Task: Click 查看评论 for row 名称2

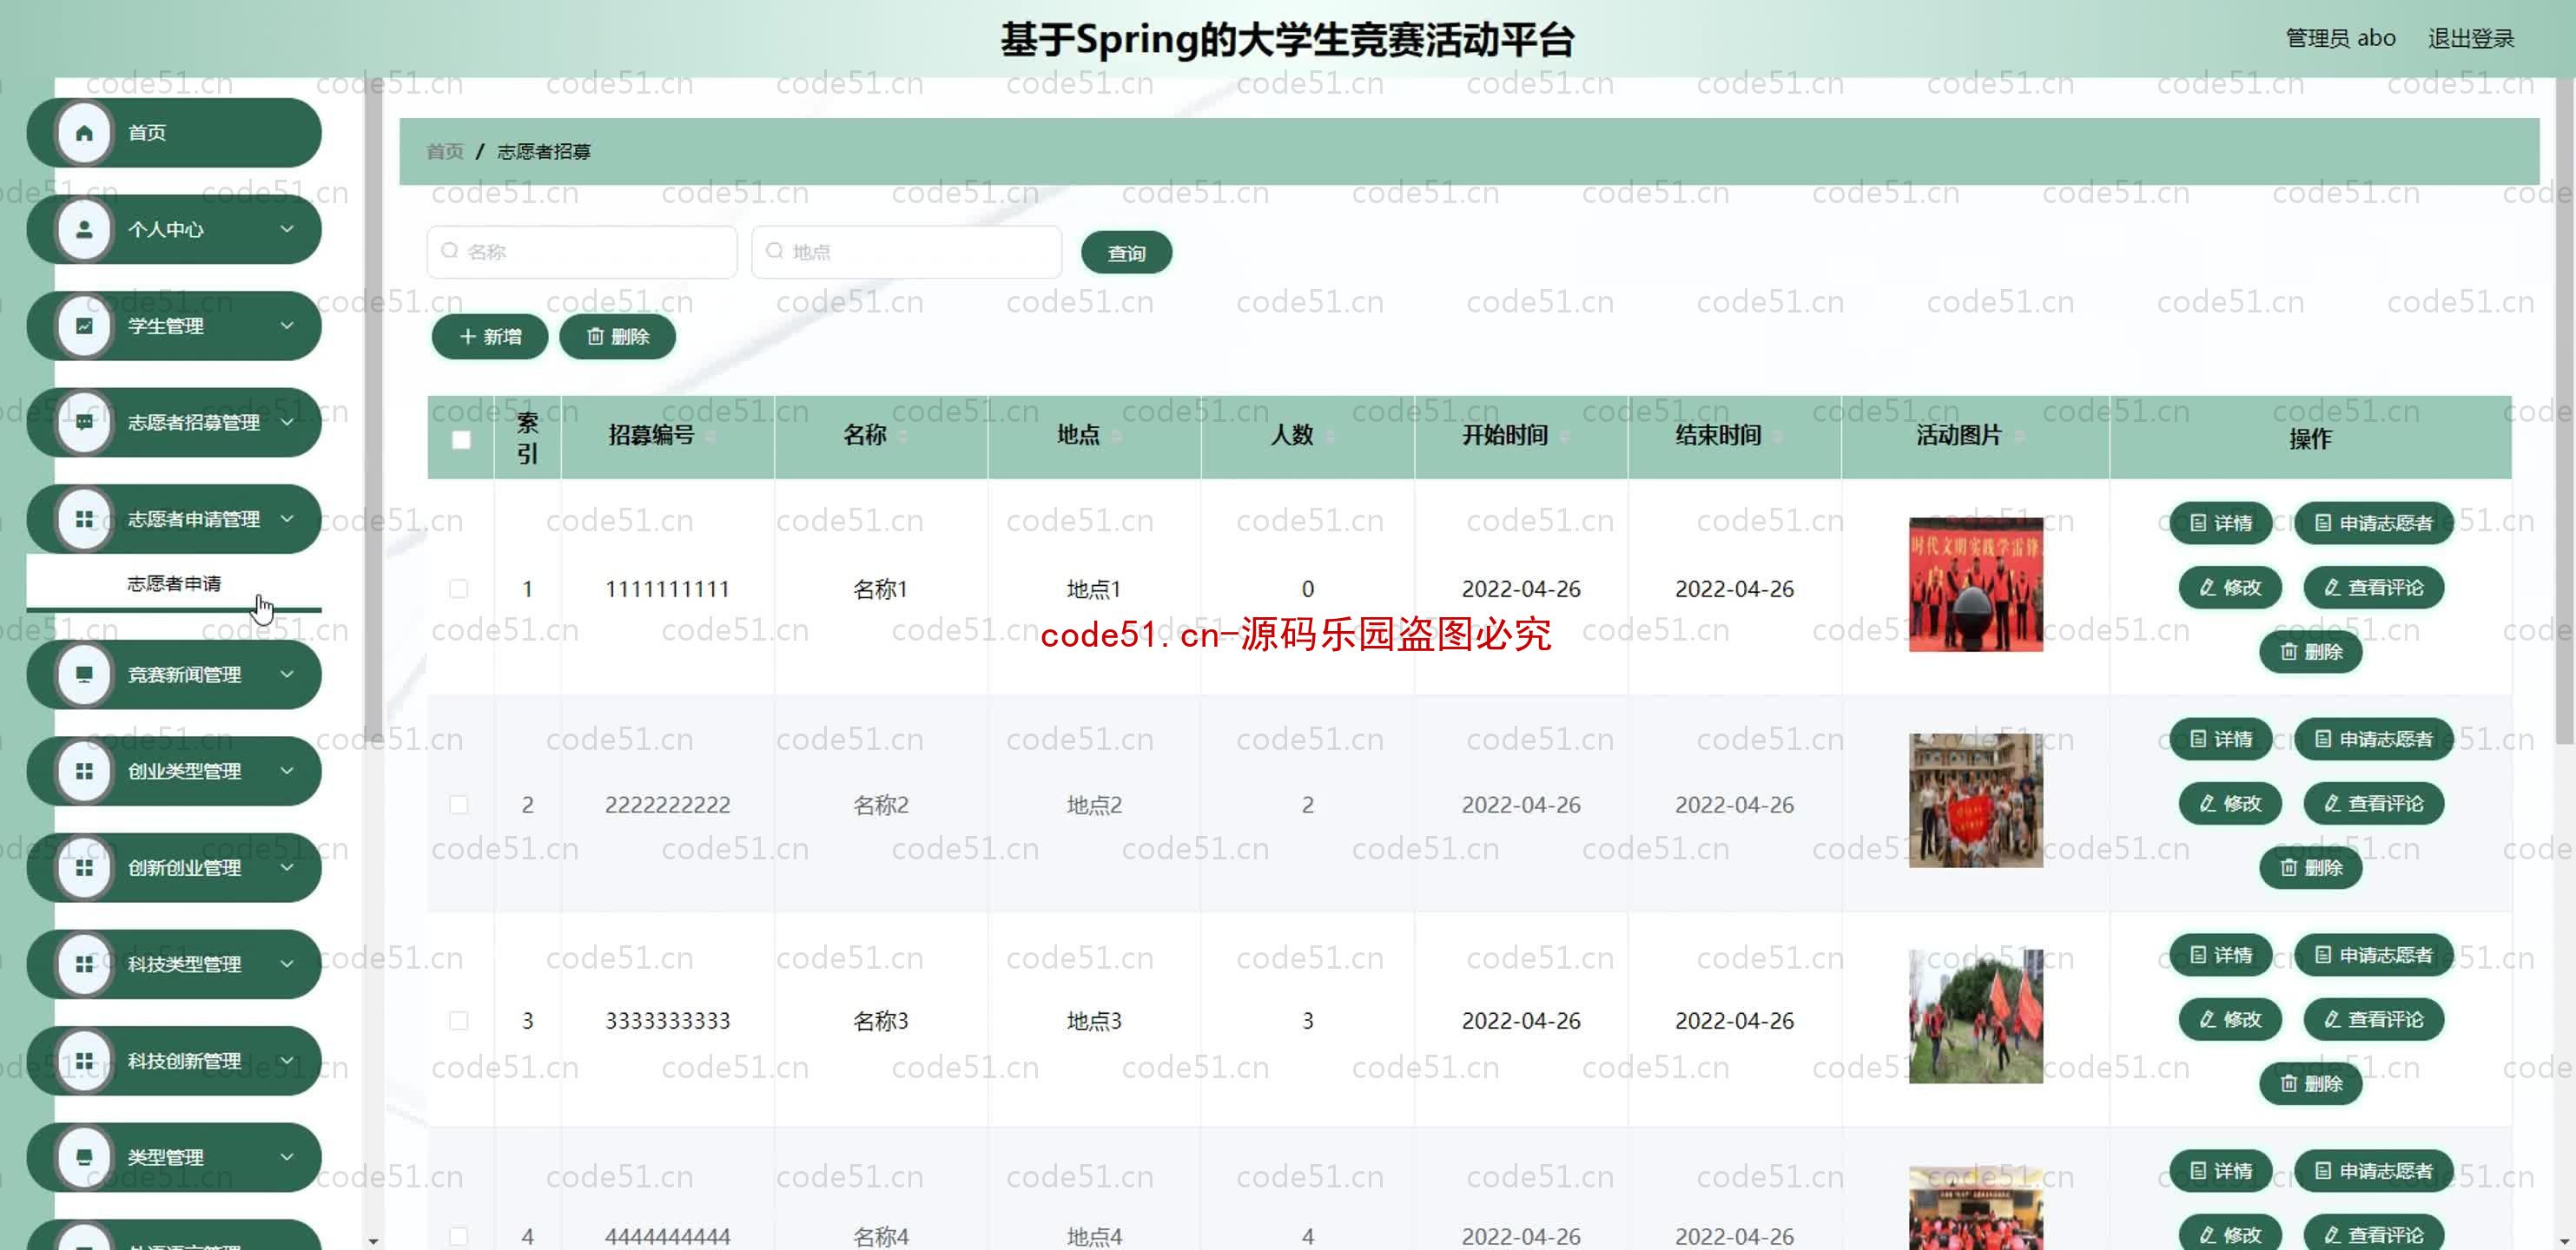Action: pos(2374,803)
